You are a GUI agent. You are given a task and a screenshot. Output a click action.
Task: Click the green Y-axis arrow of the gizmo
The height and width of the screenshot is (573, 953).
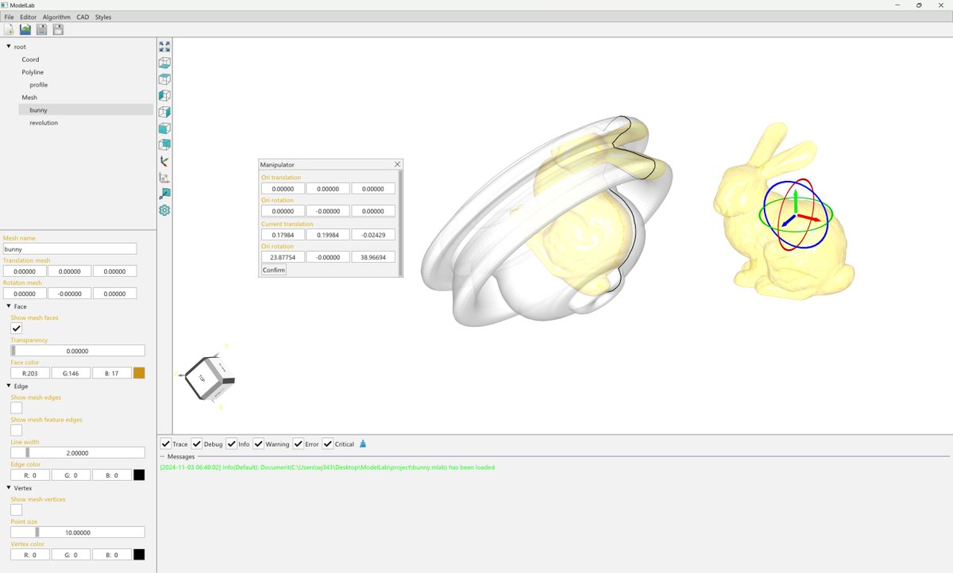point(797,199)
